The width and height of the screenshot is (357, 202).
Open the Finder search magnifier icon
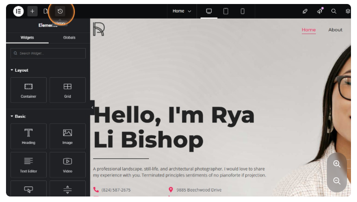333,11
